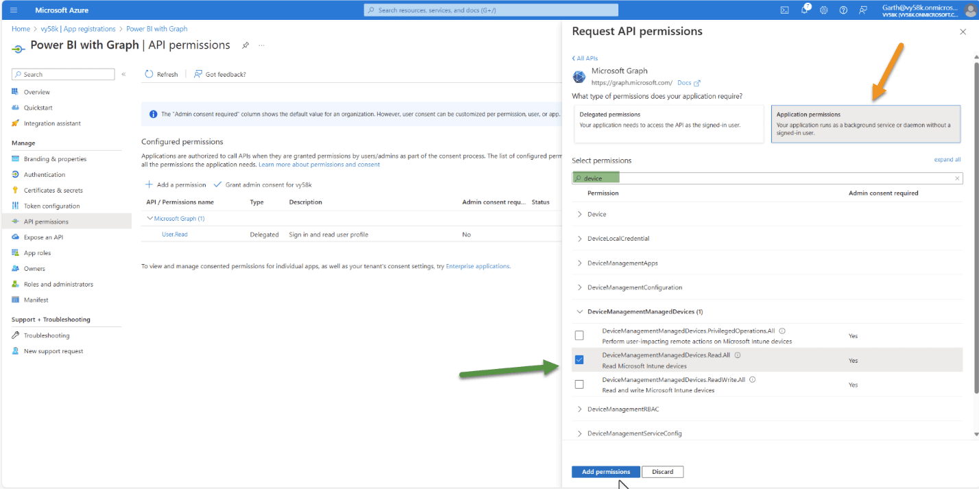Open the notifications bell
This screenshot has height=489, width=979.
pyautogui.click(x=804, y=10)
